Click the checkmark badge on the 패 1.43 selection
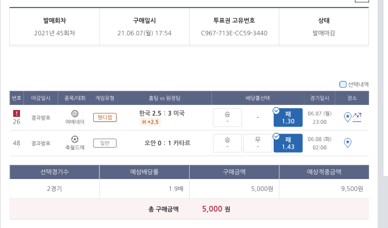This screenshot has height=228, width=388. 277,136
